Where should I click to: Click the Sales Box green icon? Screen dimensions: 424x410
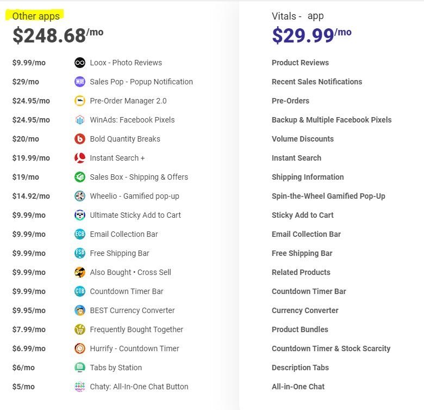click(80, 177)
